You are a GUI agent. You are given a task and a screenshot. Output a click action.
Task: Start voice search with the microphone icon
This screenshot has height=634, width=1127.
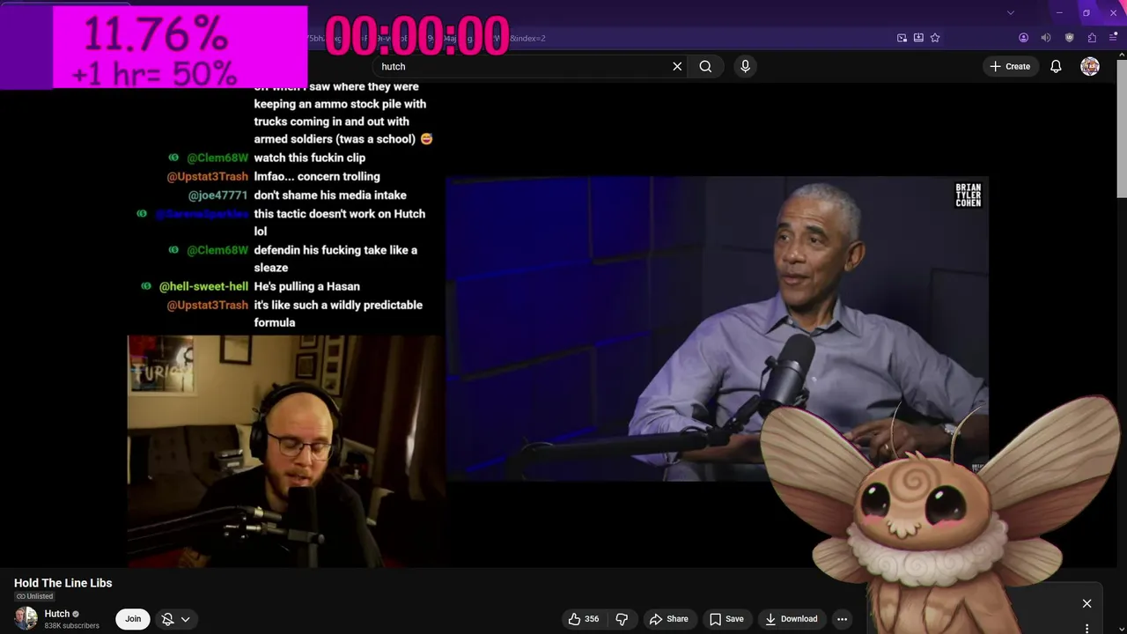(x=745, y=66)
